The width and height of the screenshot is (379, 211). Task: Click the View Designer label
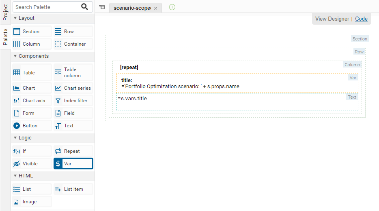[x=332, y=19]
